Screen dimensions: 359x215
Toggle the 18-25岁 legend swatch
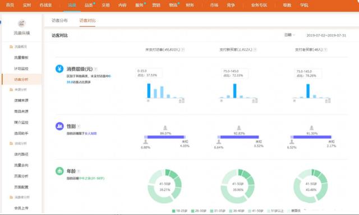(173, 211)
